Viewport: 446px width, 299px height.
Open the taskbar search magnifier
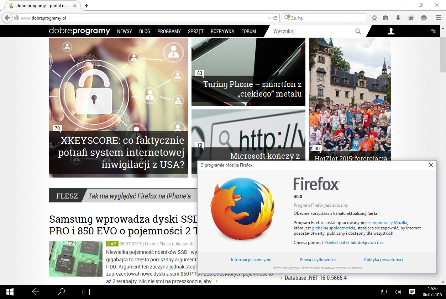(61, 292)
